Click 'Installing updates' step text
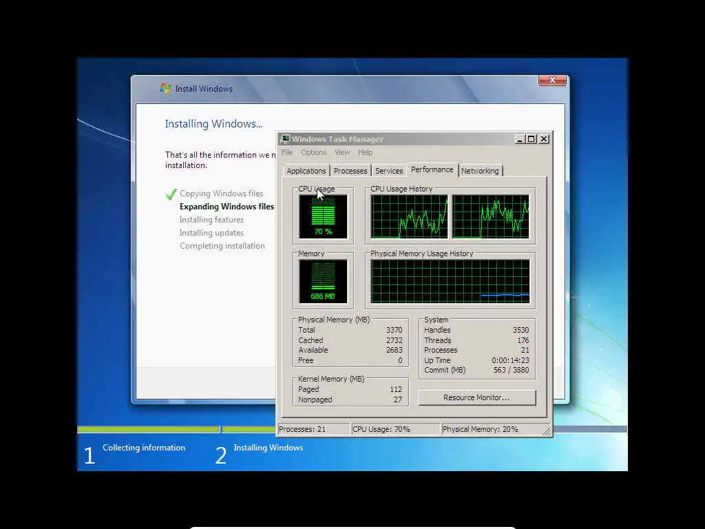 point(211,233)
